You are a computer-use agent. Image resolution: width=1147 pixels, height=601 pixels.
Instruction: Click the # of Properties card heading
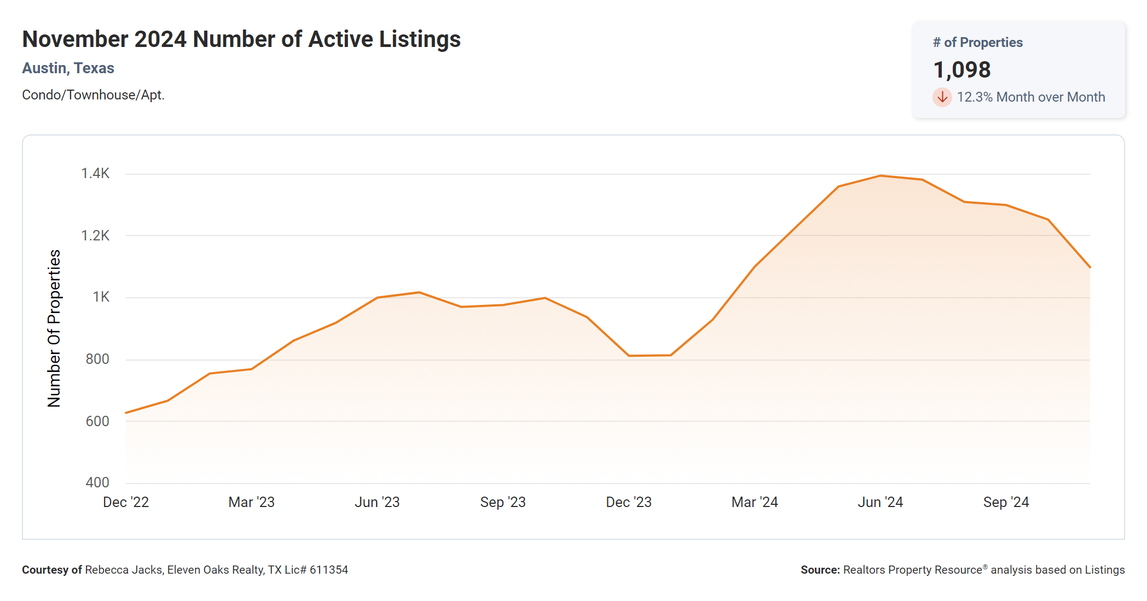point(977,43)
